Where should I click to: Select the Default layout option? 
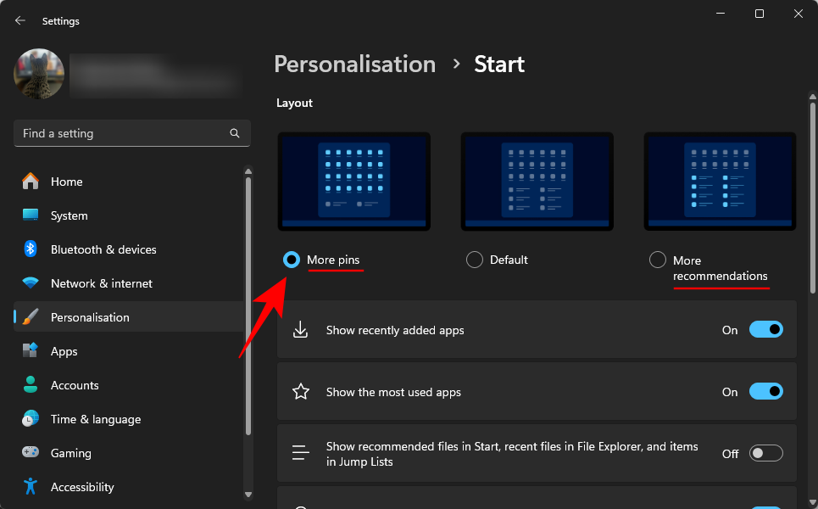(474, 260)
